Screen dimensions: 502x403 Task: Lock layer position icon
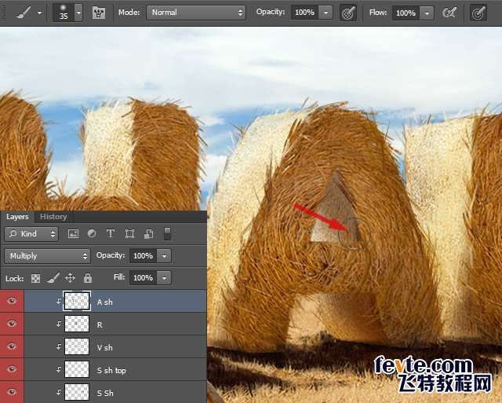(70, 277)
